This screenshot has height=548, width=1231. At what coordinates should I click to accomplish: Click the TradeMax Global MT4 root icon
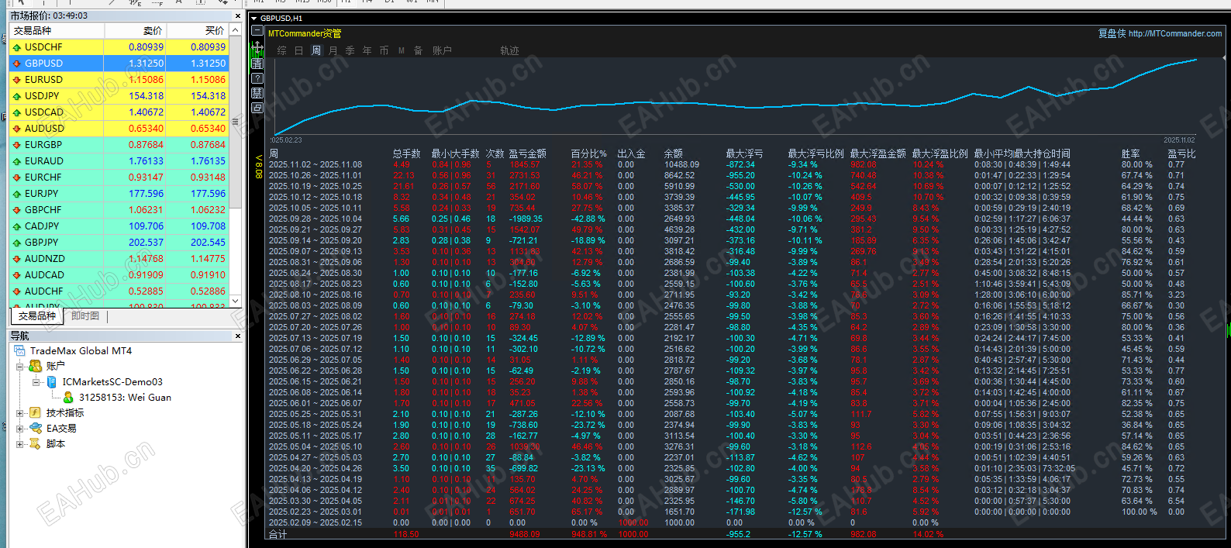[x=20, y=351]
